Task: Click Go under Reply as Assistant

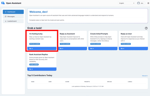Action: (x=72, y=49)
